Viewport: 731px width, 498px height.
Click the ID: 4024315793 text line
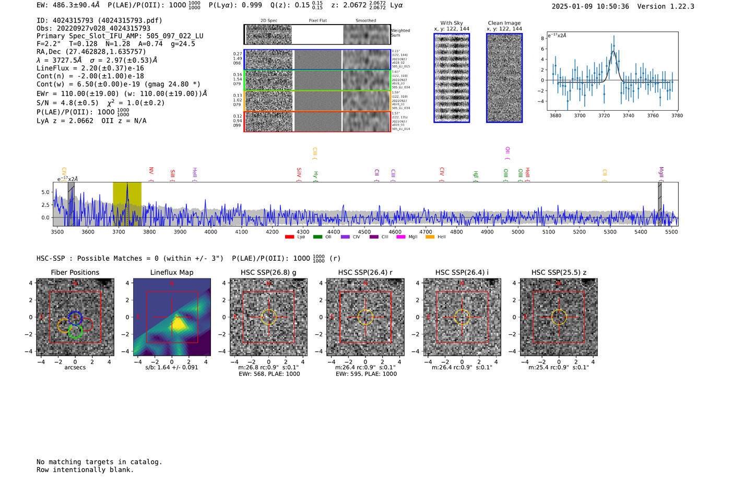99,20
